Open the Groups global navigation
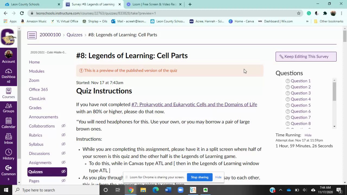Viewport: 347px width, 195px height. point(8,108)
